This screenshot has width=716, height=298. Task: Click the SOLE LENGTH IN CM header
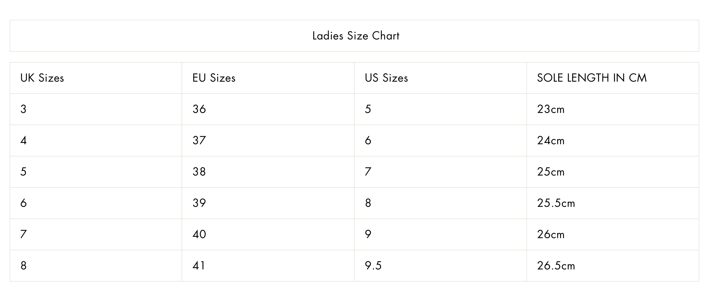592,78
